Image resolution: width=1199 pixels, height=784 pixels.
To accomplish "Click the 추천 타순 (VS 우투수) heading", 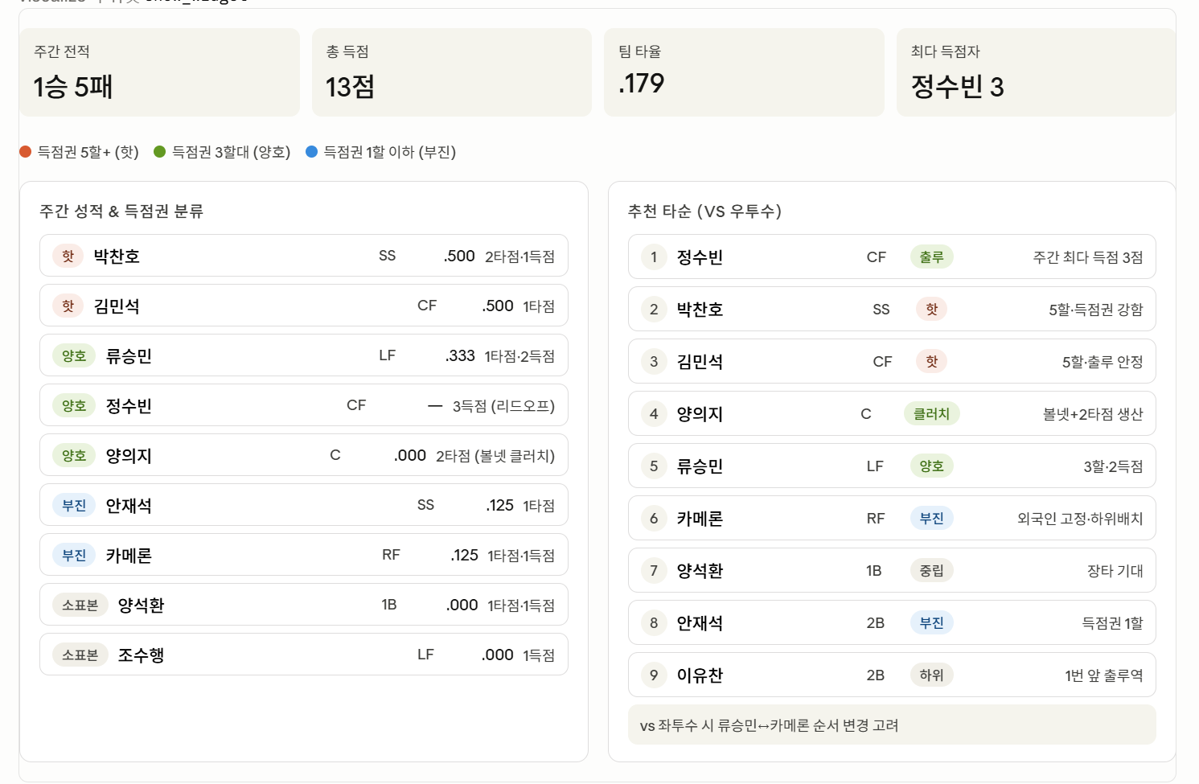I will (x=704, y=211).
